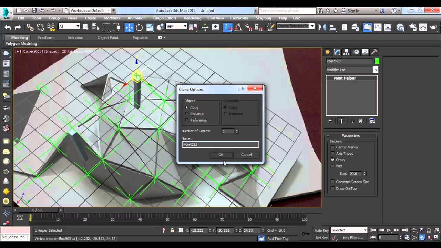Activate the Select and Rotate tool
Viewport: 441px width, 248px height.
[x=139, y=27]
